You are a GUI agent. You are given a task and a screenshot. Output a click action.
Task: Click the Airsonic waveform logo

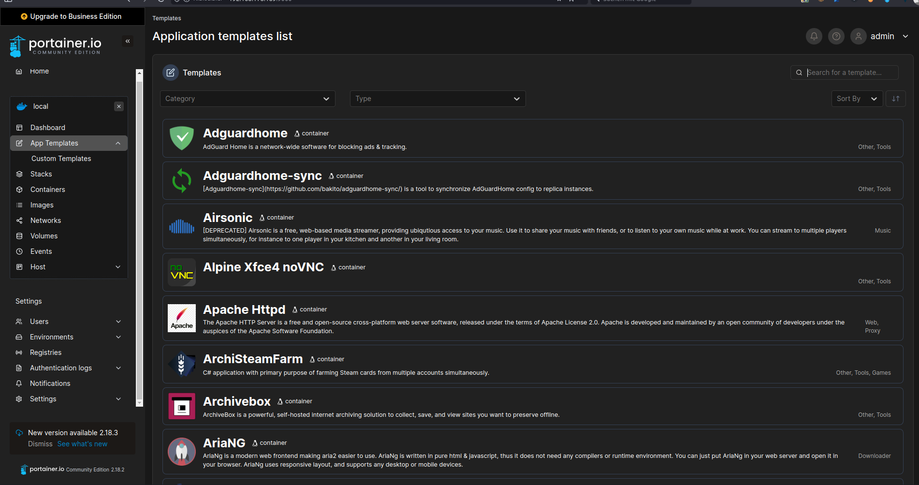pyautogui.click(x=182, y=226)
